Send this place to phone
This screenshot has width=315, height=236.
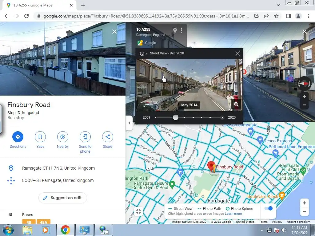click(85, 137)
